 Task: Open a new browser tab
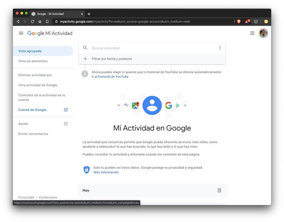click(x=89, y=14)
